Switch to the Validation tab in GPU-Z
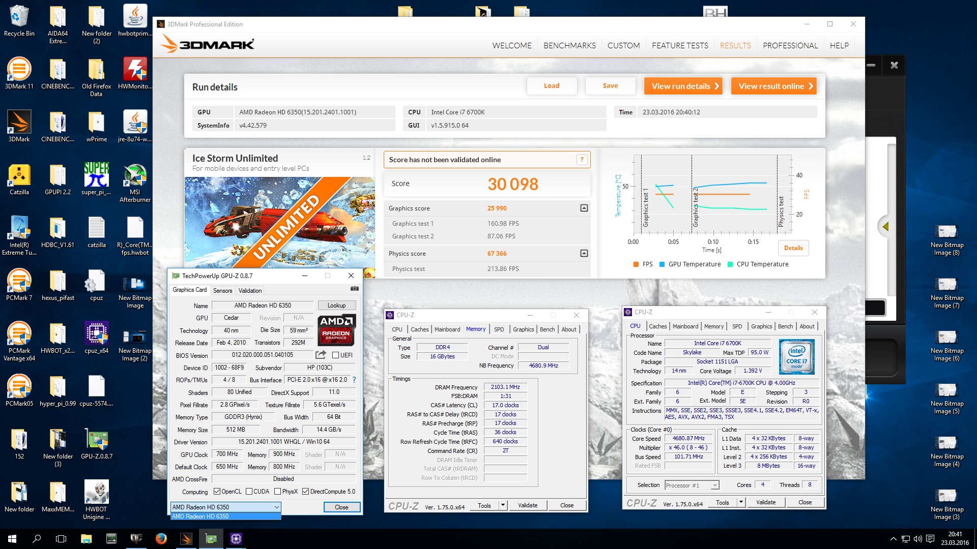Viewport: 977px width, 549px height. pos(250,290)
